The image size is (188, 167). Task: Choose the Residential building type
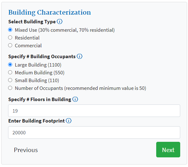pos(10,38)
